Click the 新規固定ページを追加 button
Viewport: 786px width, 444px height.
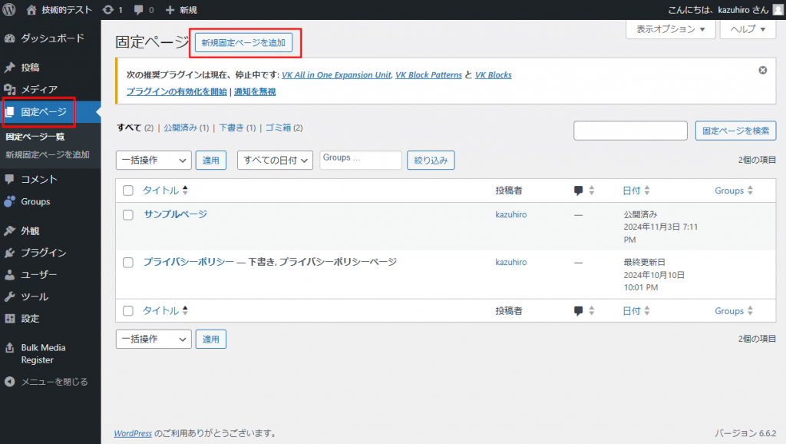tap(243, 43)
